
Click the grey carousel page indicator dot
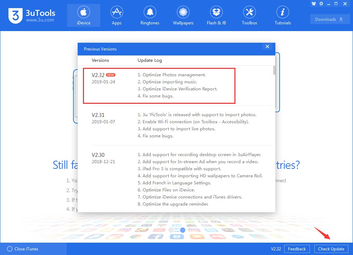click(171, 230)
